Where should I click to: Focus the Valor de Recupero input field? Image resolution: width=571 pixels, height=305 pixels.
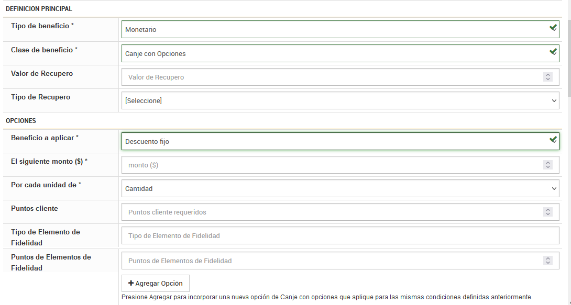tap(330, 77)
